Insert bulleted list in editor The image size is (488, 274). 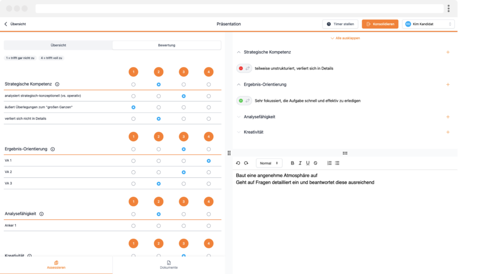click(337, 163)
